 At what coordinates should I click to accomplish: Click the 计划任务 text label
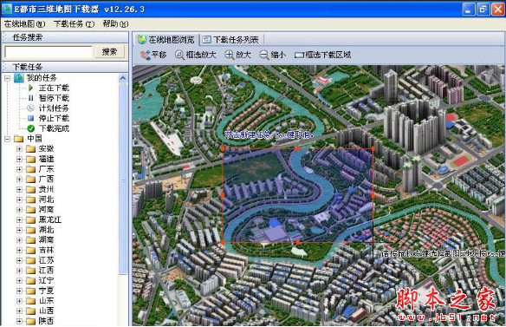coord(54,108)
